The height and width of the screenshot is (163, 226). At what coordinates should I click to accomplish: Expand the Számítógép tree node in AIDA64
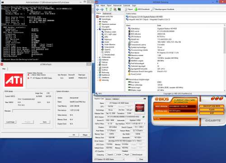point(98,19)
